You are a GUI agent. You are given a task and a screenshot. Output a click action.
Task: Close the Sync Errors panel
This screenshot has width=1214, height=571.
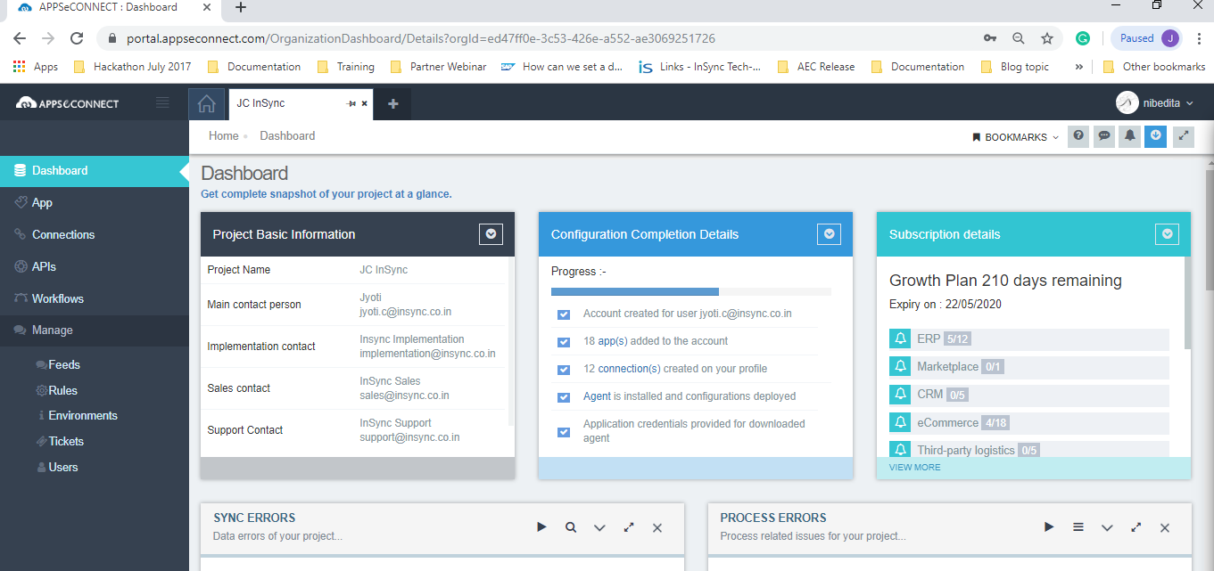[x=657, y=528]
